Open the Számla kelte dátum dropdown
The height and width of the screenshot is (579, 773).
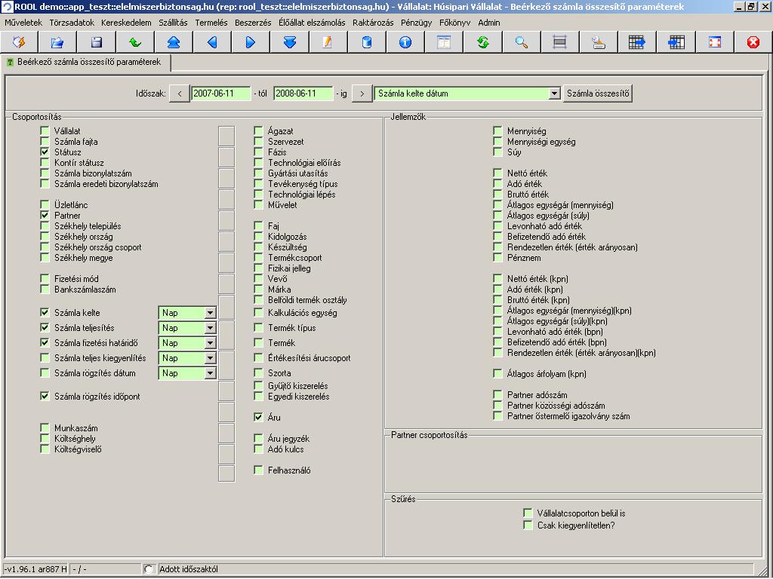555,93
